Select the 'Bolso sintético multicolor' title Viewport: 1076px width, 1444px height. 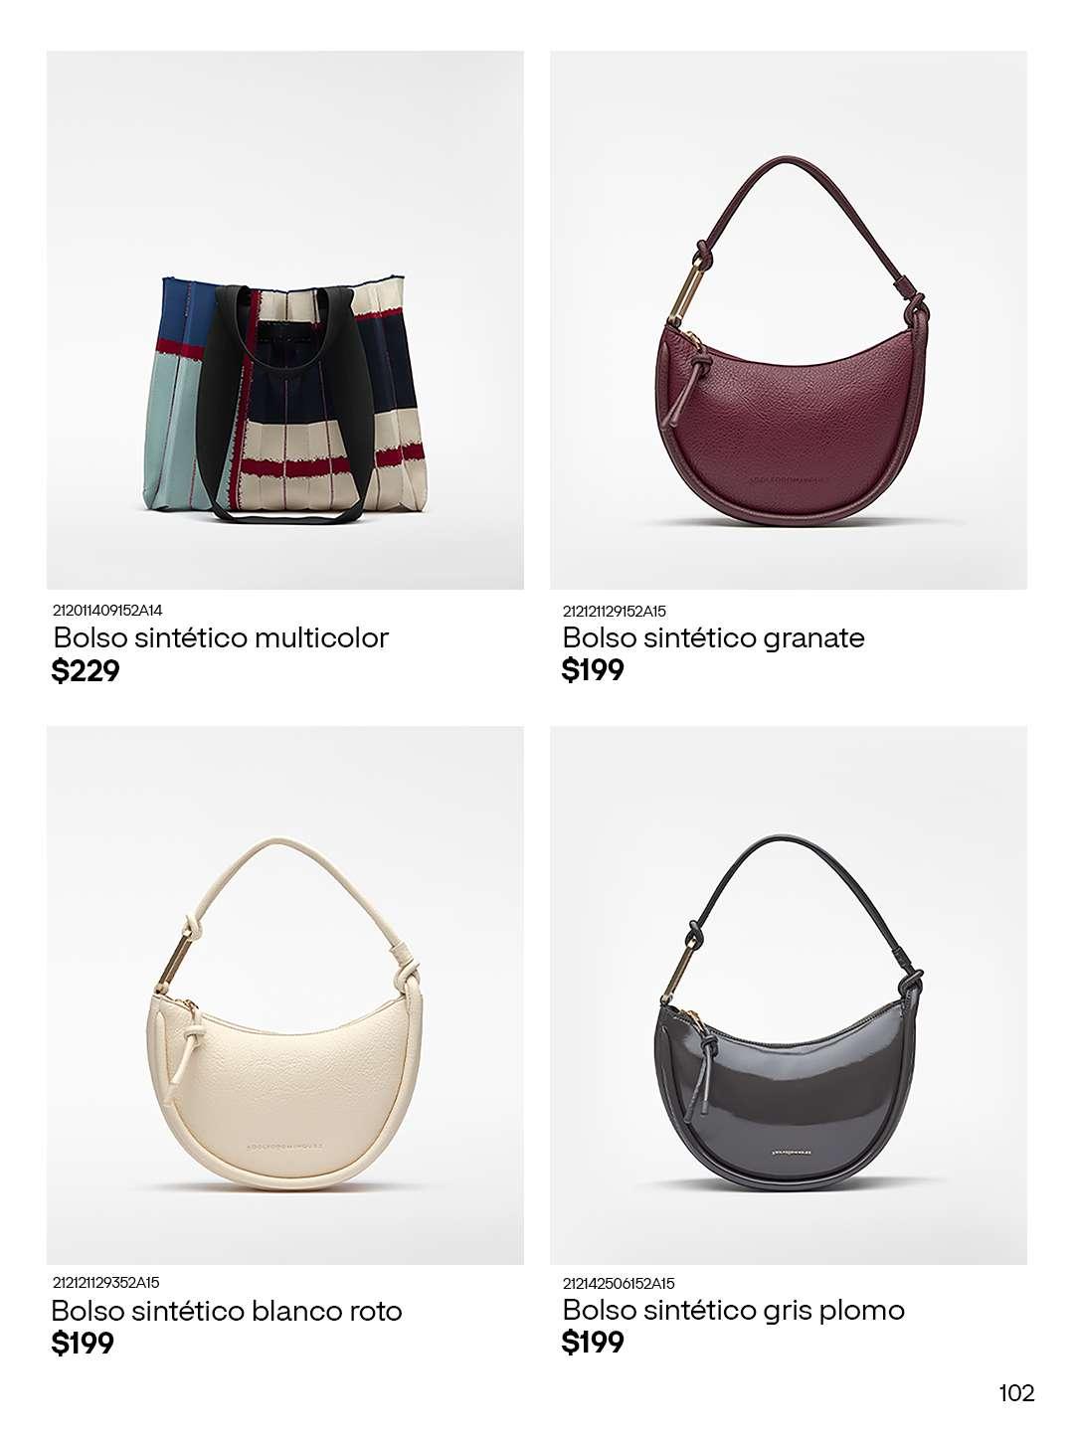click(221, 637)
